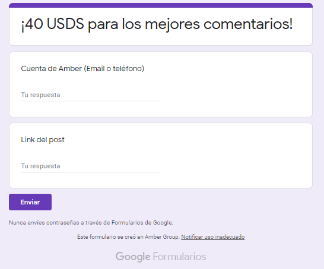Viewport: 324px width, 269px height.
Task: Click the purple header bar above the title
Action: 161,5
